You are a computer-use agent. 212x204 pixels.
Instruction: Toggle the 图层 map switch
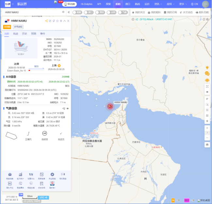pyautogui.click(x=100, y=12)
